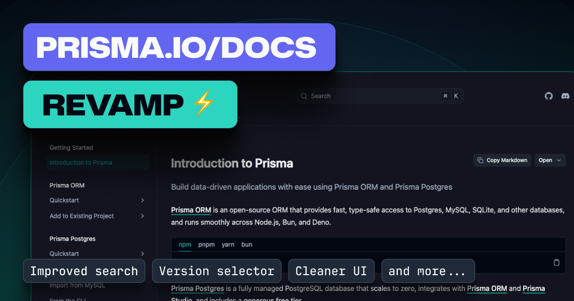Click the magnifying glass in the search bar
This screenshot has height=301, width=574.
coord(304,96)
